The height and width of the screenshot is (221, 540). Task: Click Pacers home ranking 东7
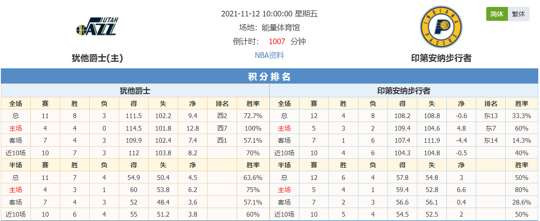click(x=491, y=128)
